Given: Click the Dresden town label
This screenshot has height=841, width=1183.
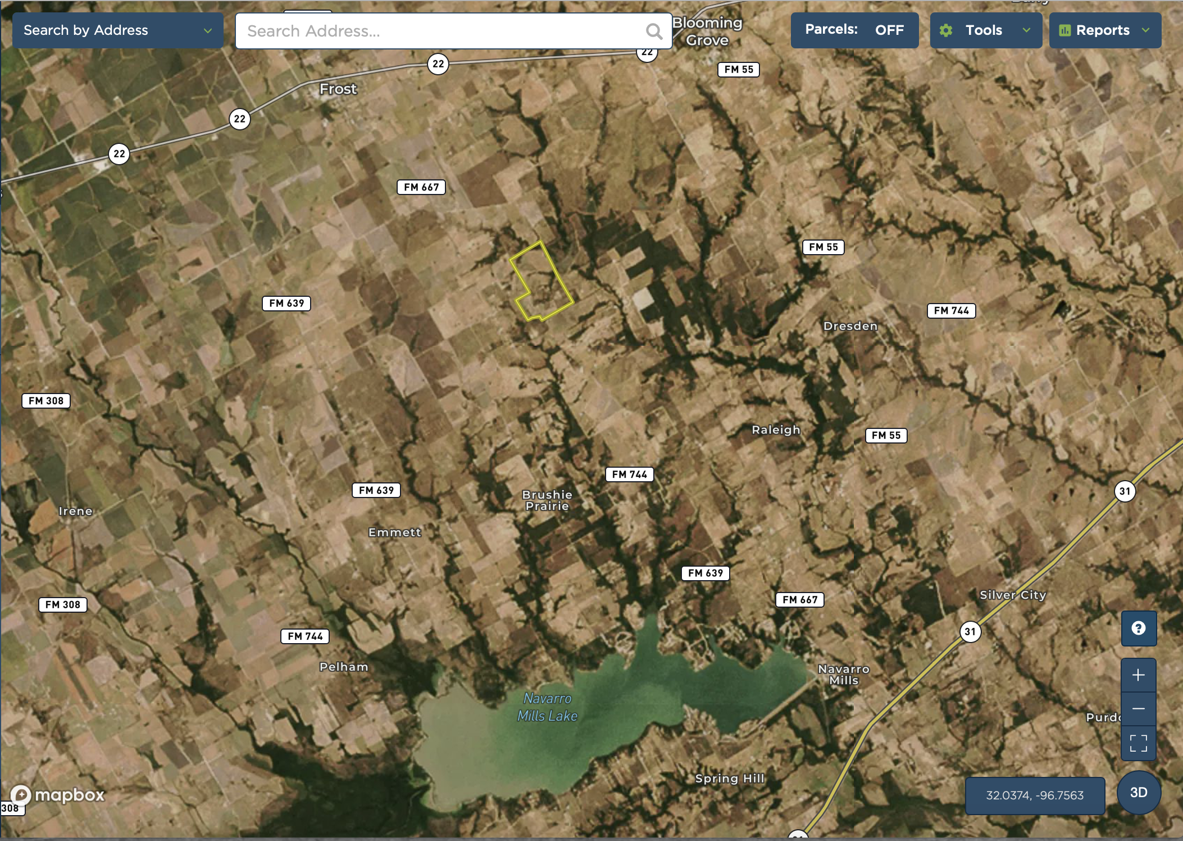Looking at the screenshot, I should [x=850, y=326].
